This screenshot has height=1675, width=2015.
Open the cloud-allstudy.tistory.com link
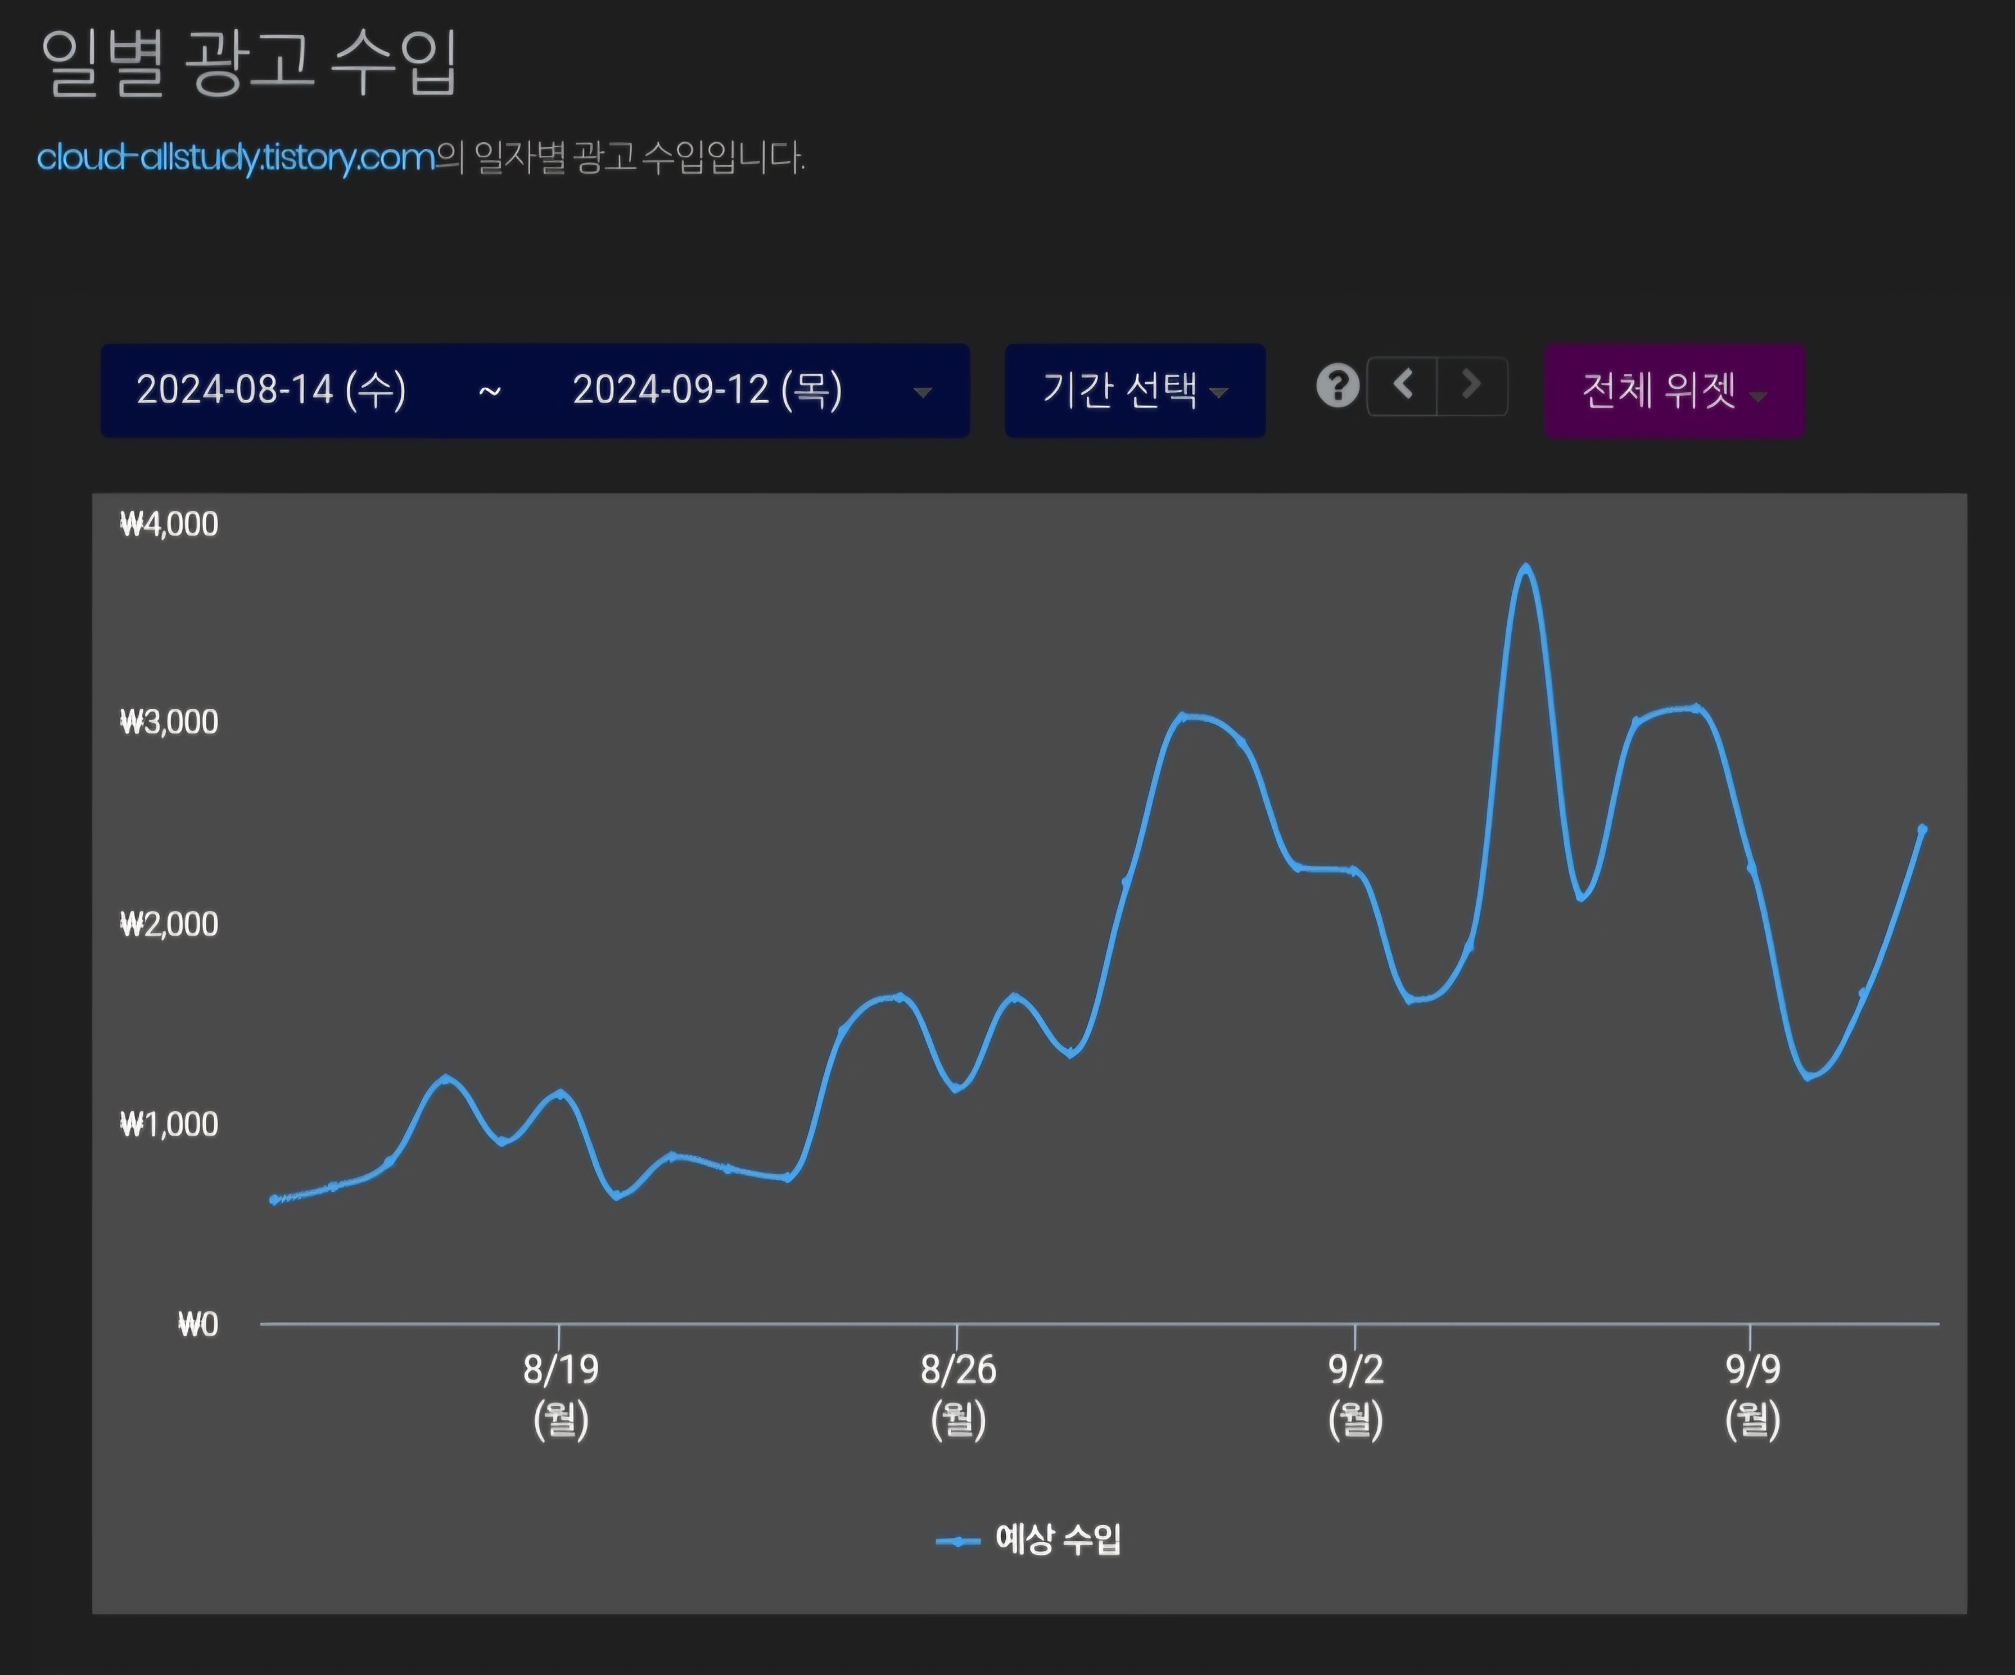[236, 157]
